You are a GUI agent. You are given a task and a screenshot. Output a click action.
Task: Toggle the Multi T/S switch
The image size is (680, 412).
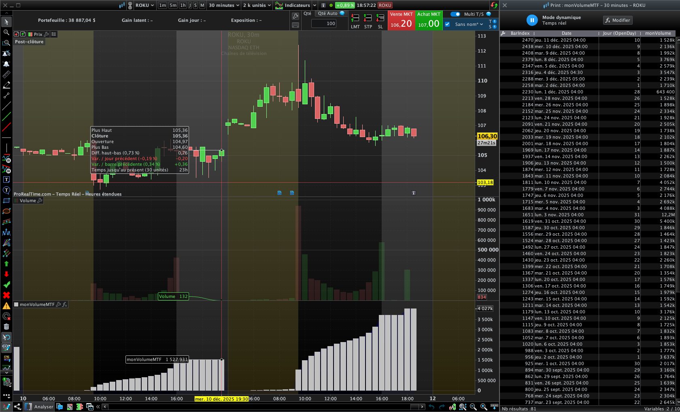tap(455, 14)
